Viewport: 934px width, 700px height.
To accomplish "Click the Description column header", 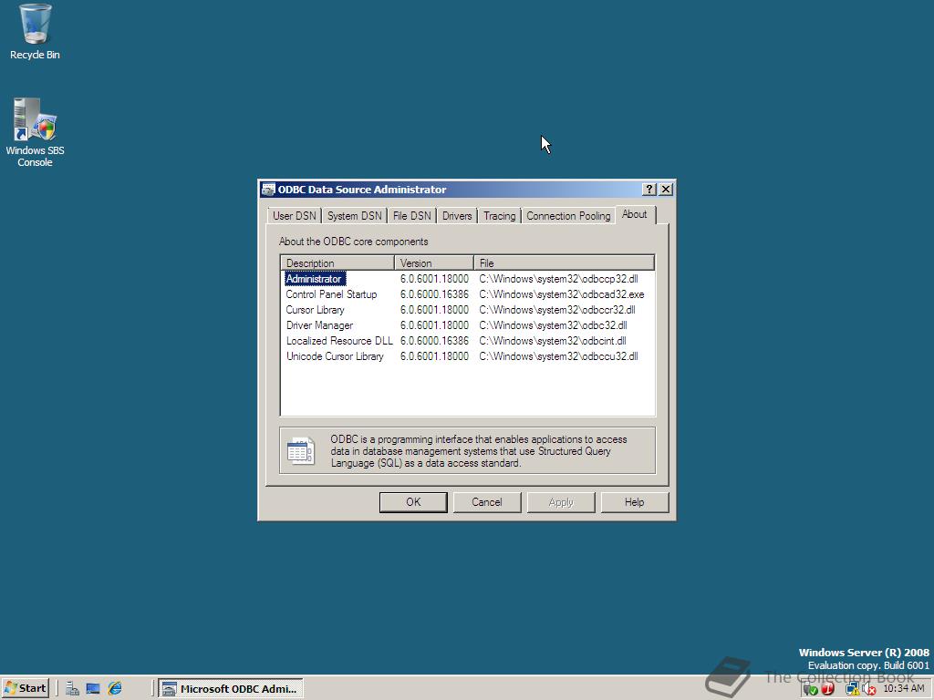I will tap(337, 262).
